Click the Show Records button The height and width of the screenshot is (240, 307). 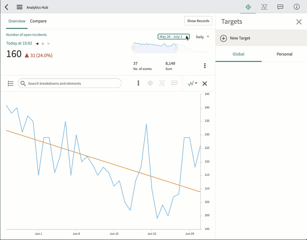click(x=198, y=21)
